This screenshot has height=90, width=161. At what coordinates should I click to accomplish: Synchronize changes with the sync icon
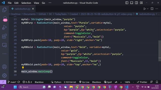[x=19, y=82]
